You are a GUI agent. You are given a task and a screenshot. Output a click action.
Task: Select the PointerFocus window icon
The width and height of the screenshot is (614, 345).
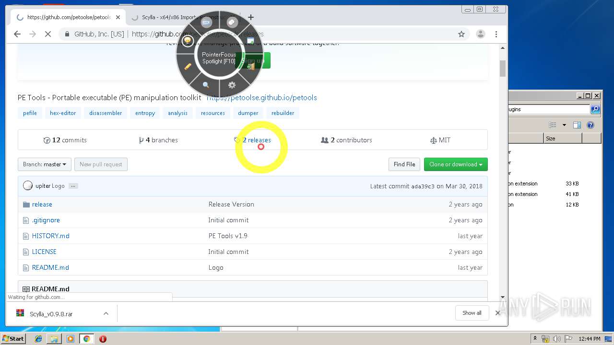tap(250, 41)
